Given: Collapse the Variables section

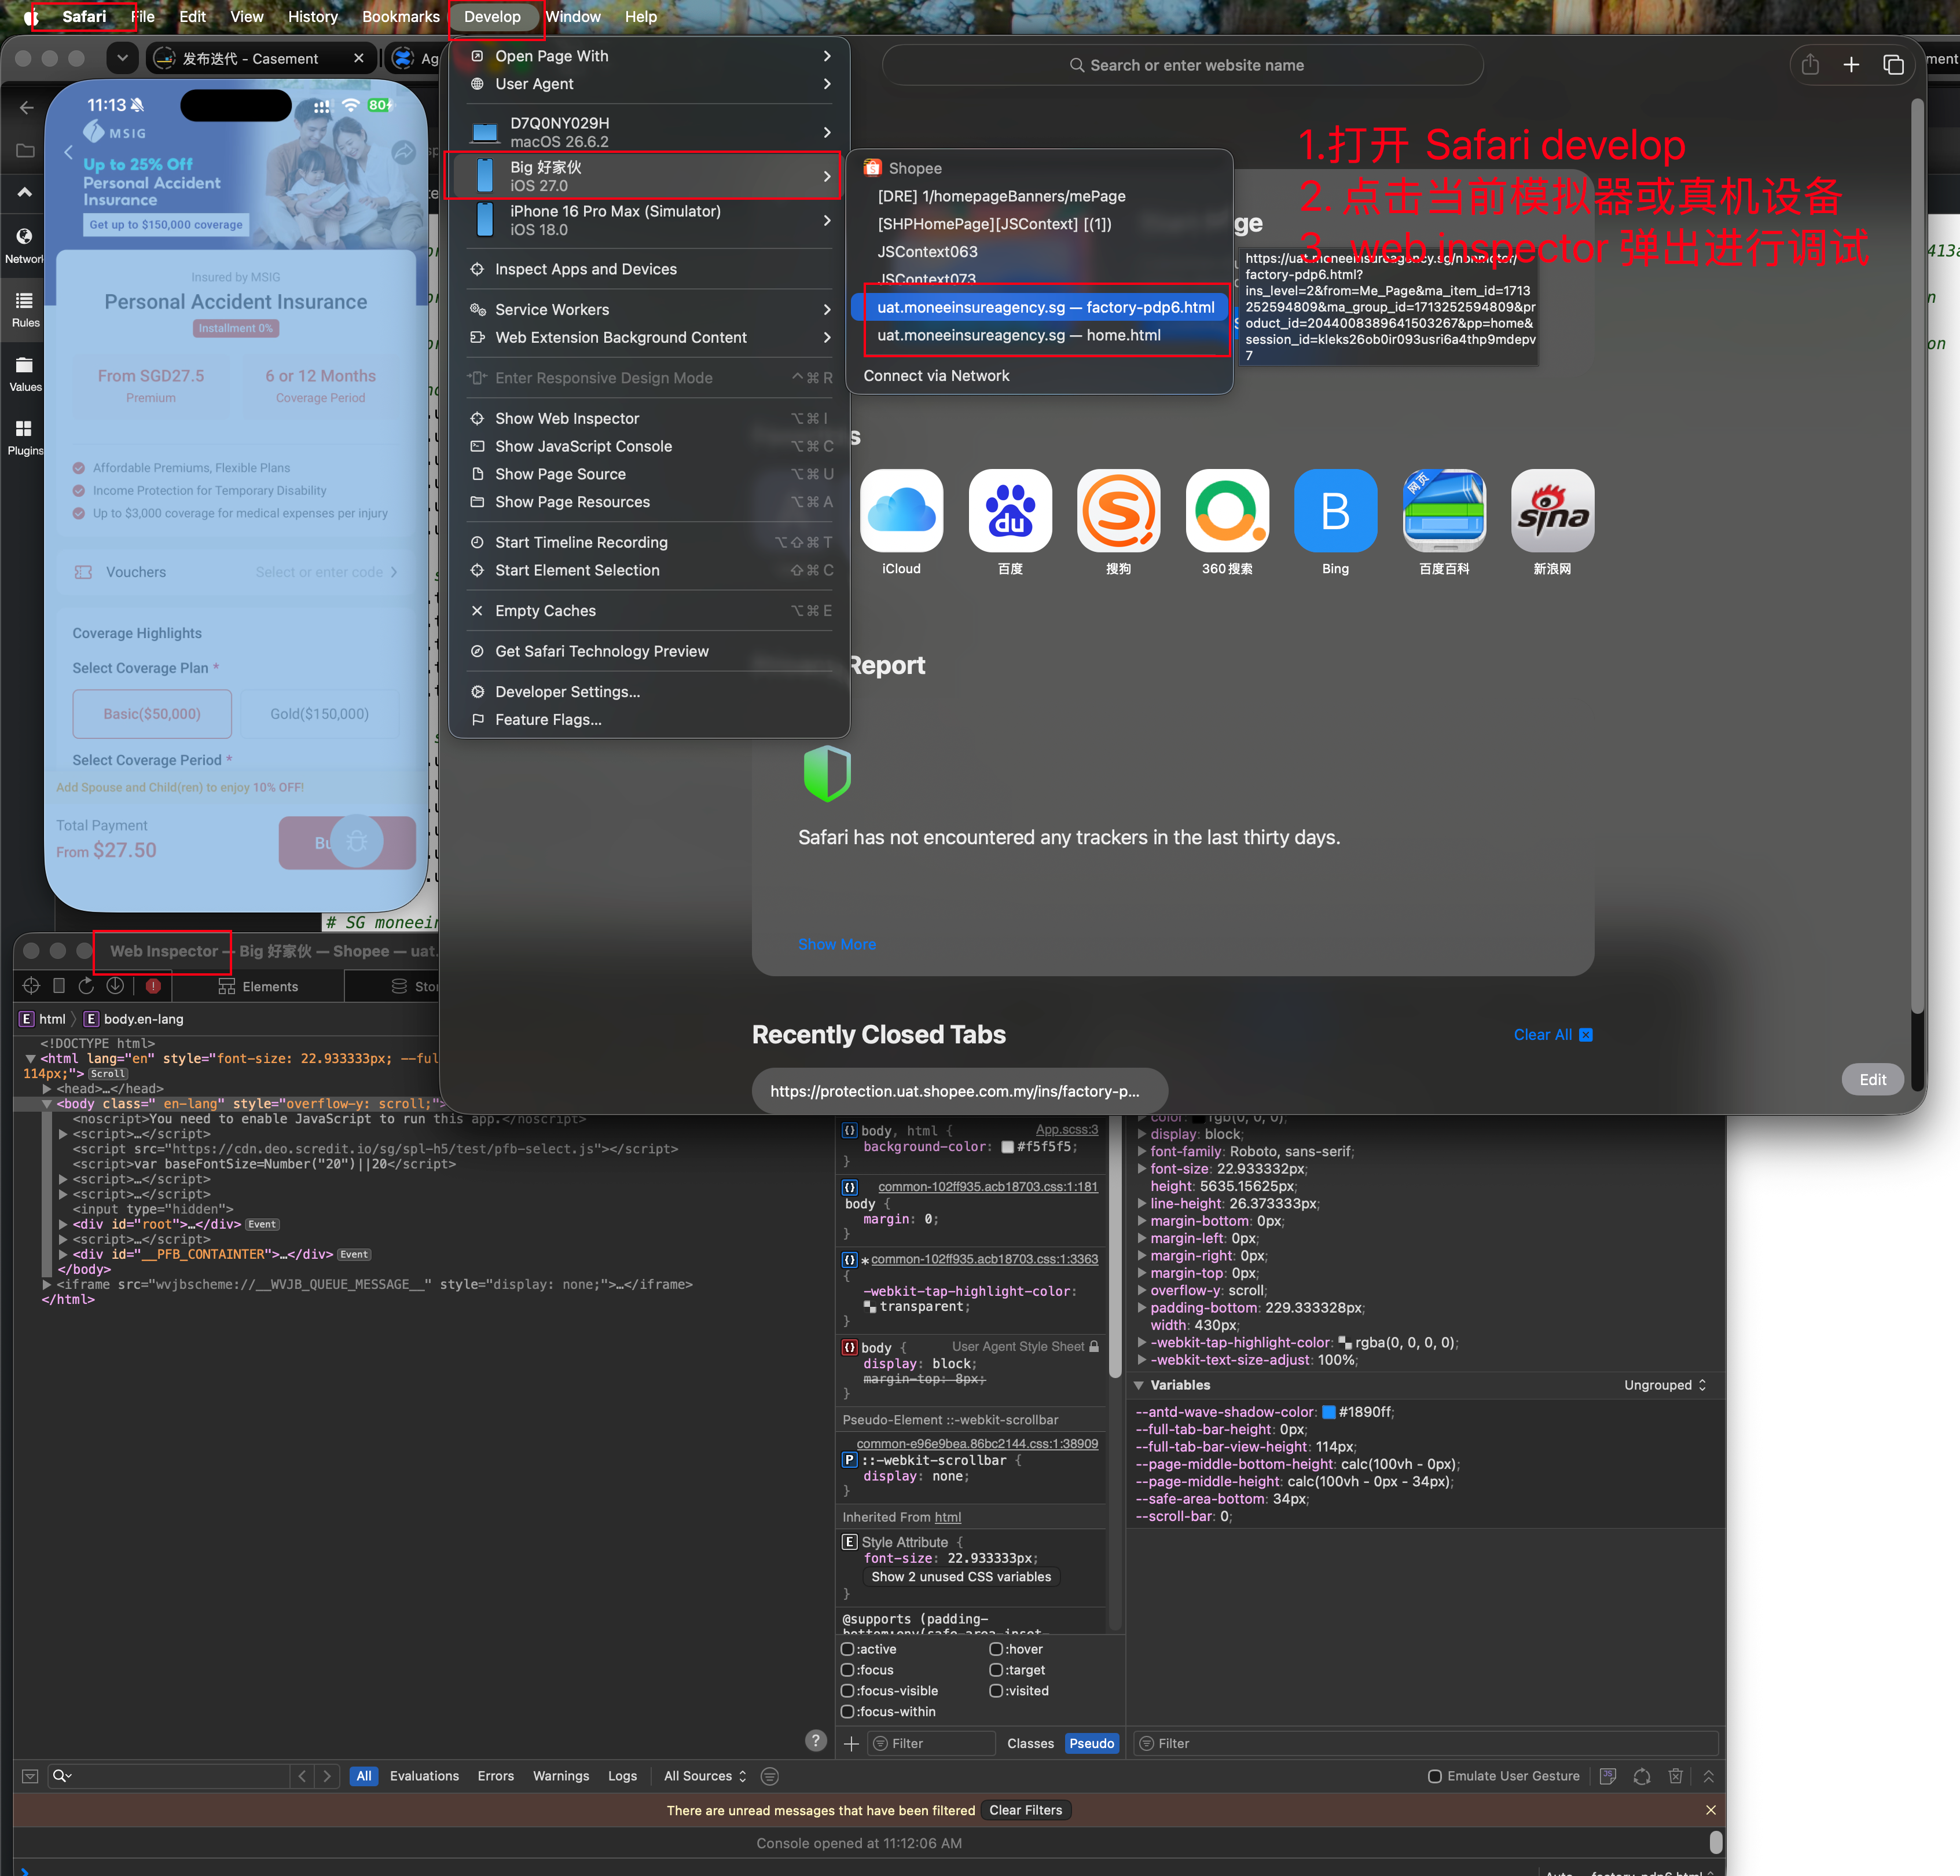Looking at the screenshot, I should [1139, 1385].
